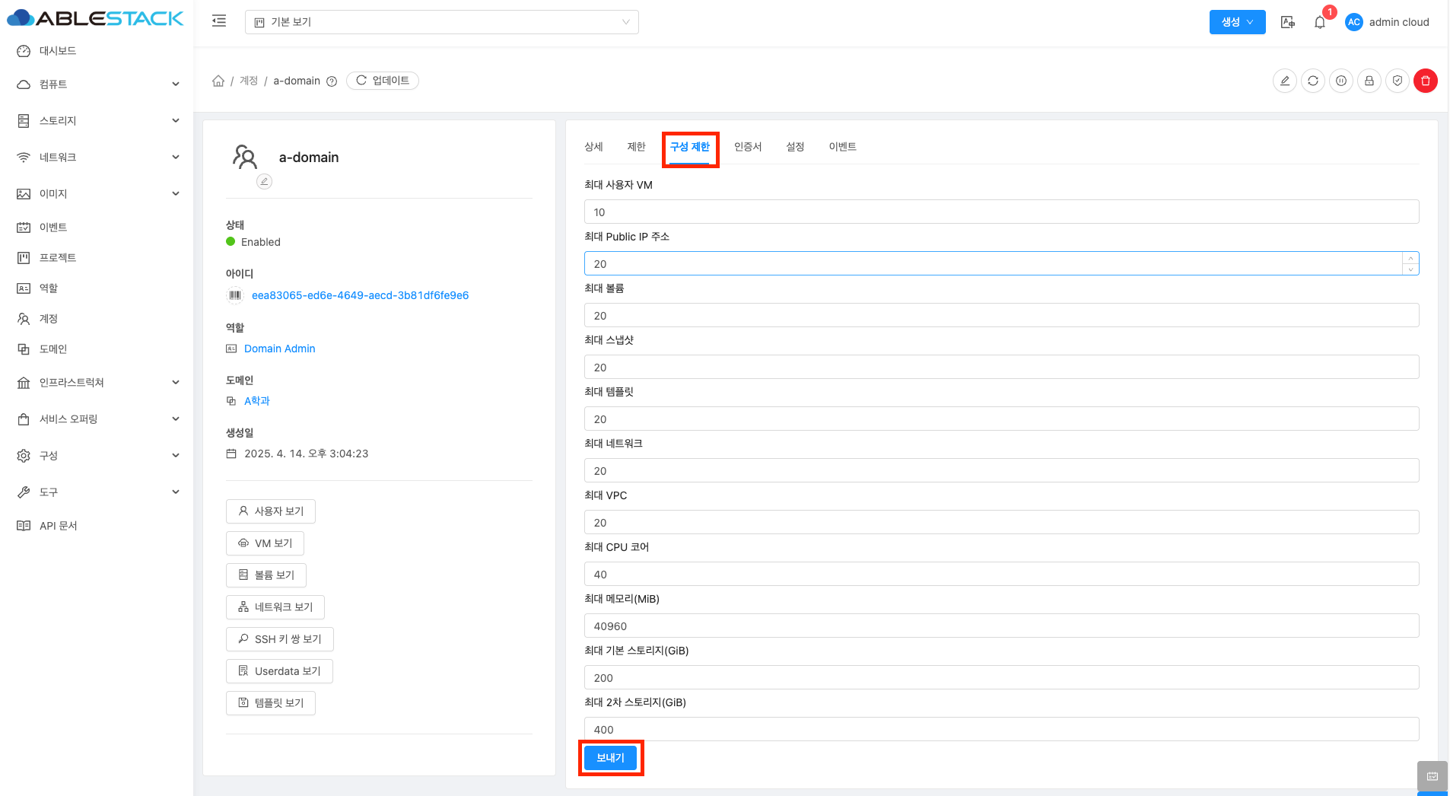Open Domains (도메인) in the sidebar

[x=53, y=349]
